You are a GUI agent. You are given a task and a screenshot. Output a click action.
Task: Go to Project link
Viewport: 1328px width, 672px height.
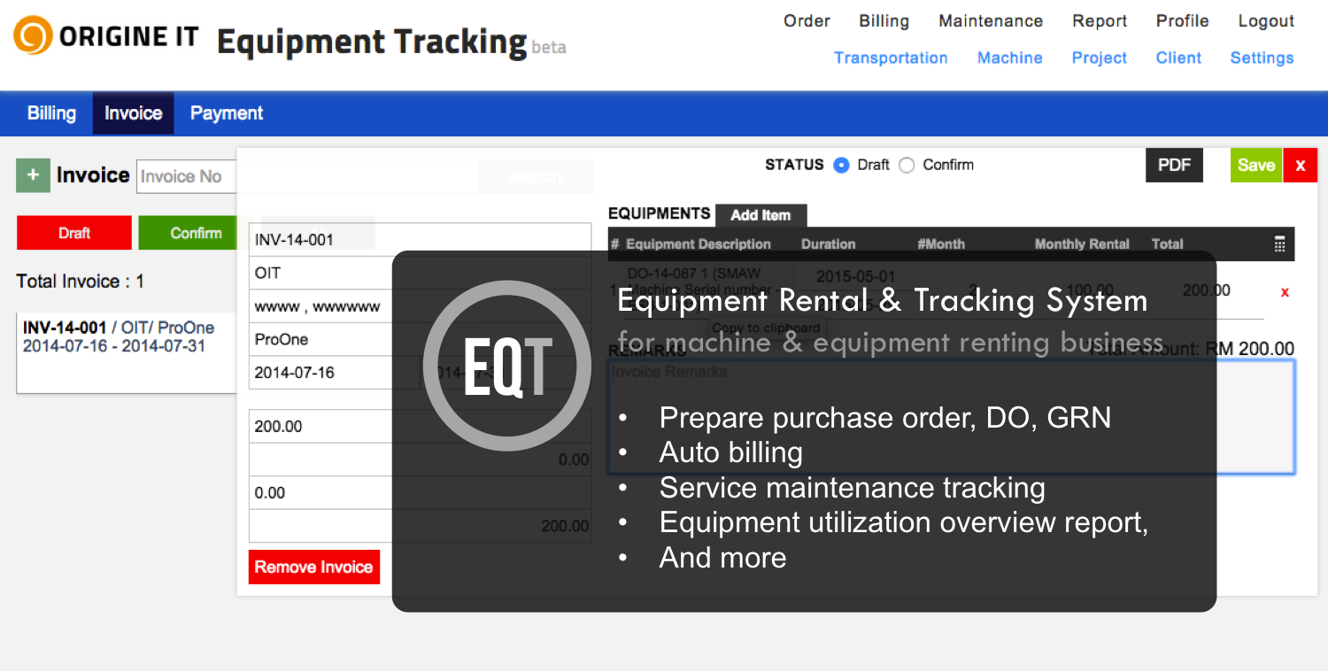(1099, 58)
